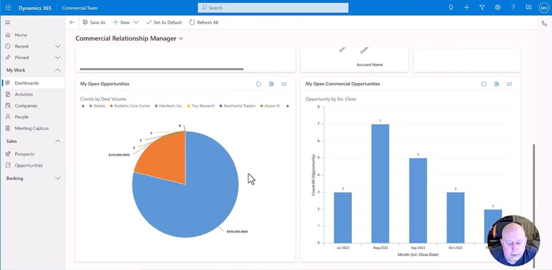Viewport: 552px width, 270px height.
Task: Click the horizontal scrollbar in top-left tile
Action: point(161,69)
